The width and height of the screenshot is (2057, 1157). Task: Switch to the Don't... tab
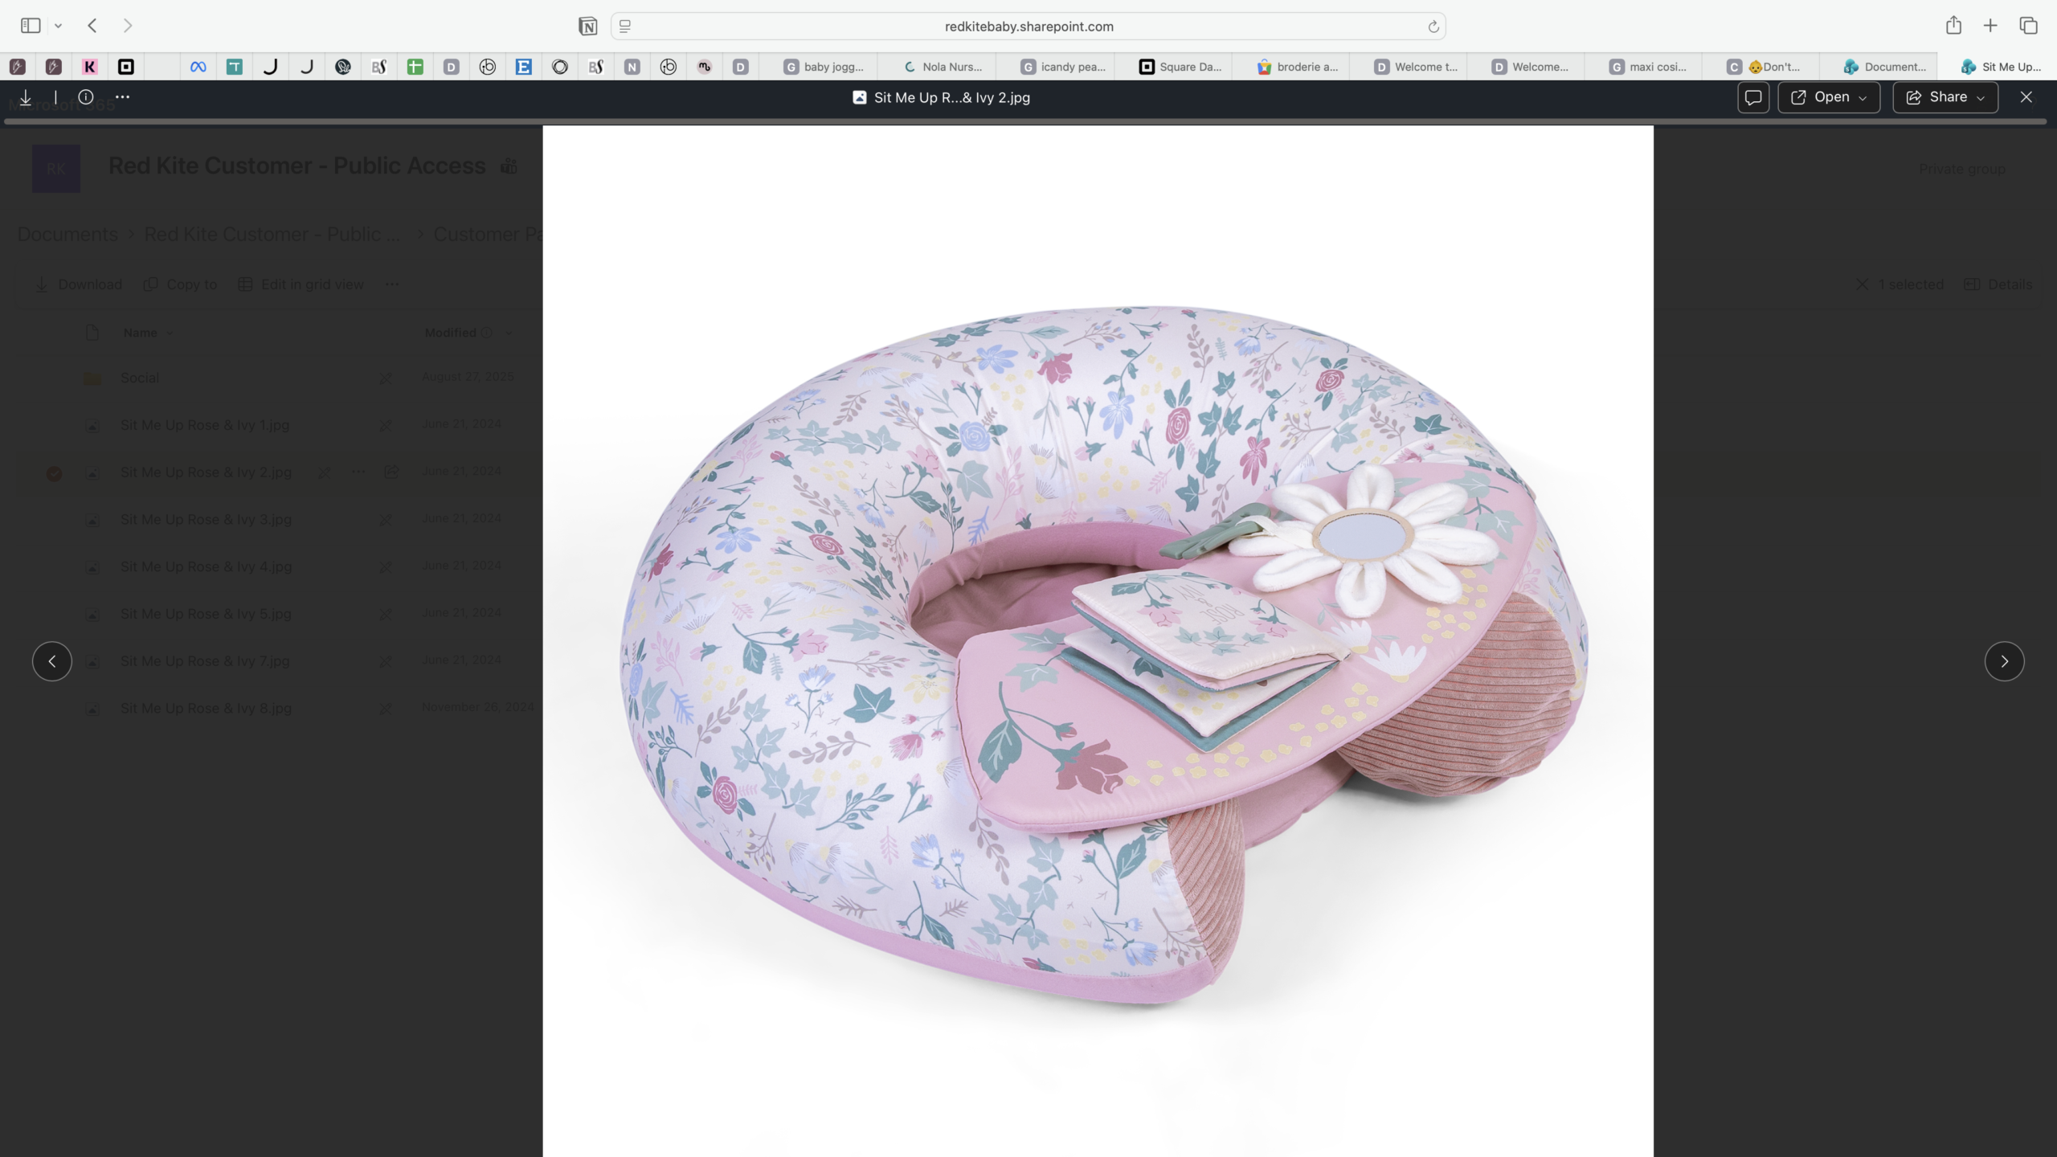[1762, 67]
